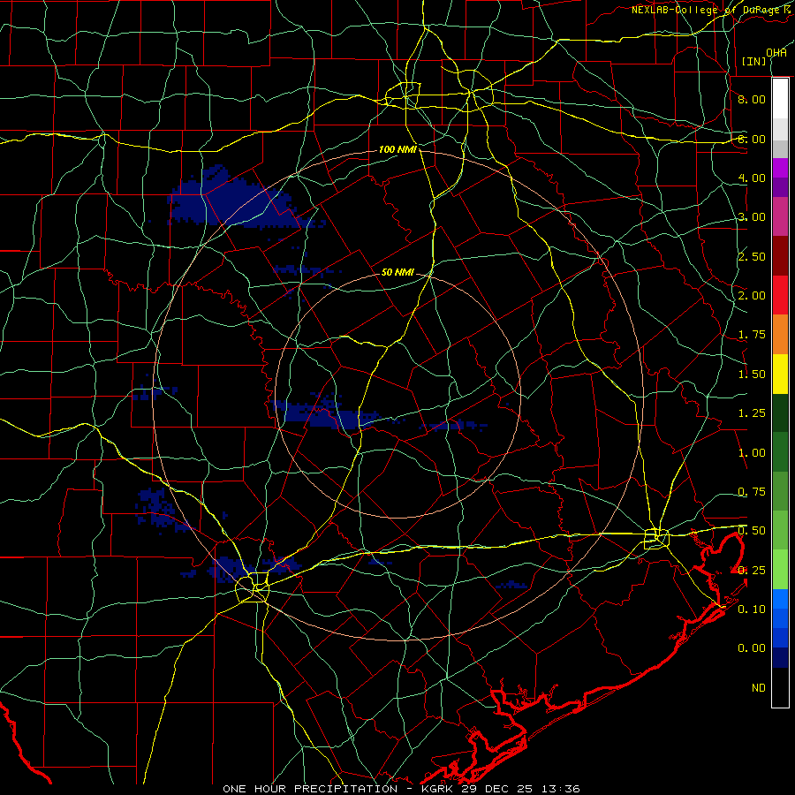Select the 1.25 legend value
795x795 pixels.
coord(752,413)
